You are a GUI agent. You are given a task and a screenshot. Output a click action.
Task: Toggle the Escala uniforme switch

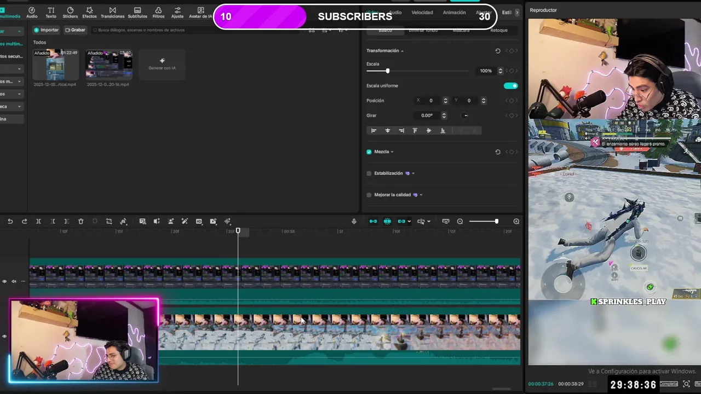point(510,85)
